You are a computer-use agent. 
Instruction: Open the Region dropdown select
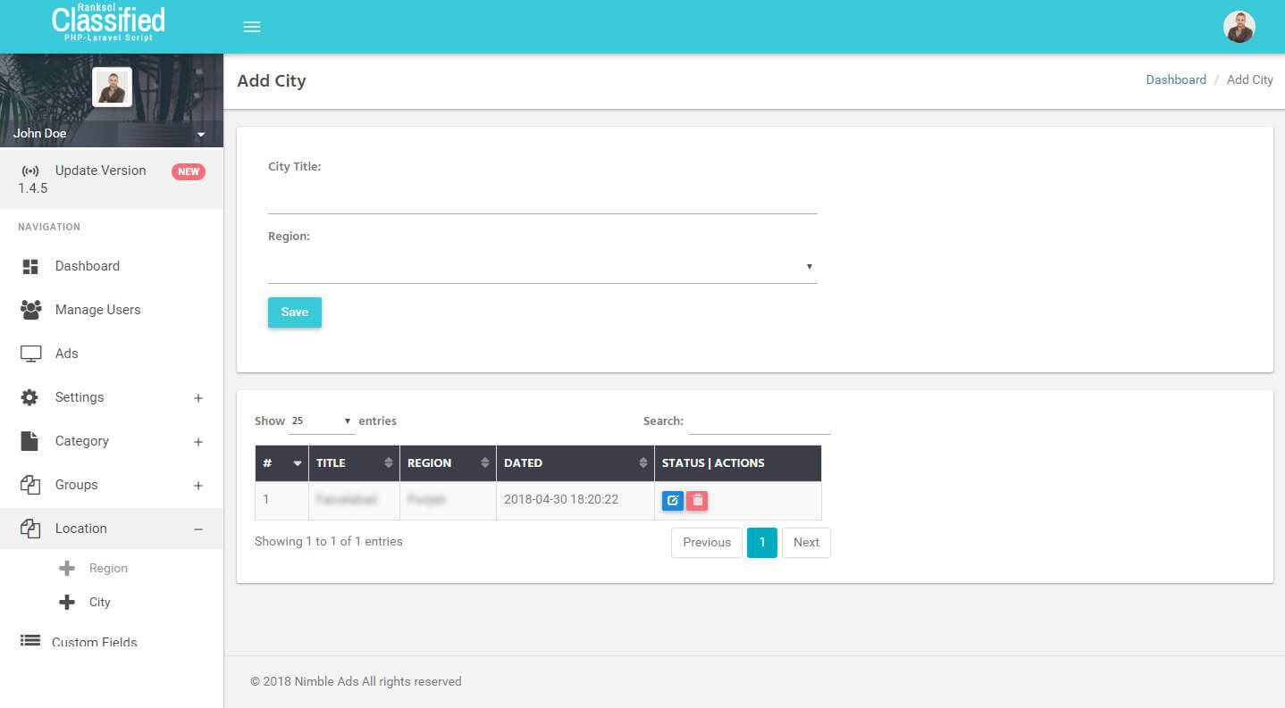pos(542,267)
